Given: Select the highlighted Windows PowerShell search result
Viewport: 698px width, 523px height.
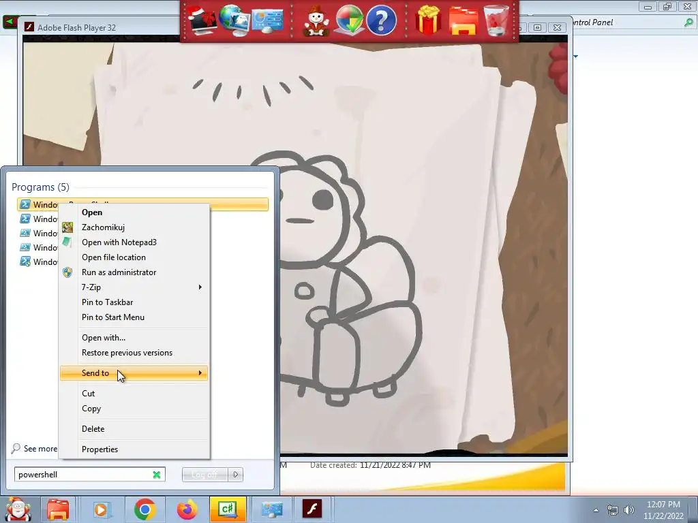Looking at the screenshot, I should [142, 204].
